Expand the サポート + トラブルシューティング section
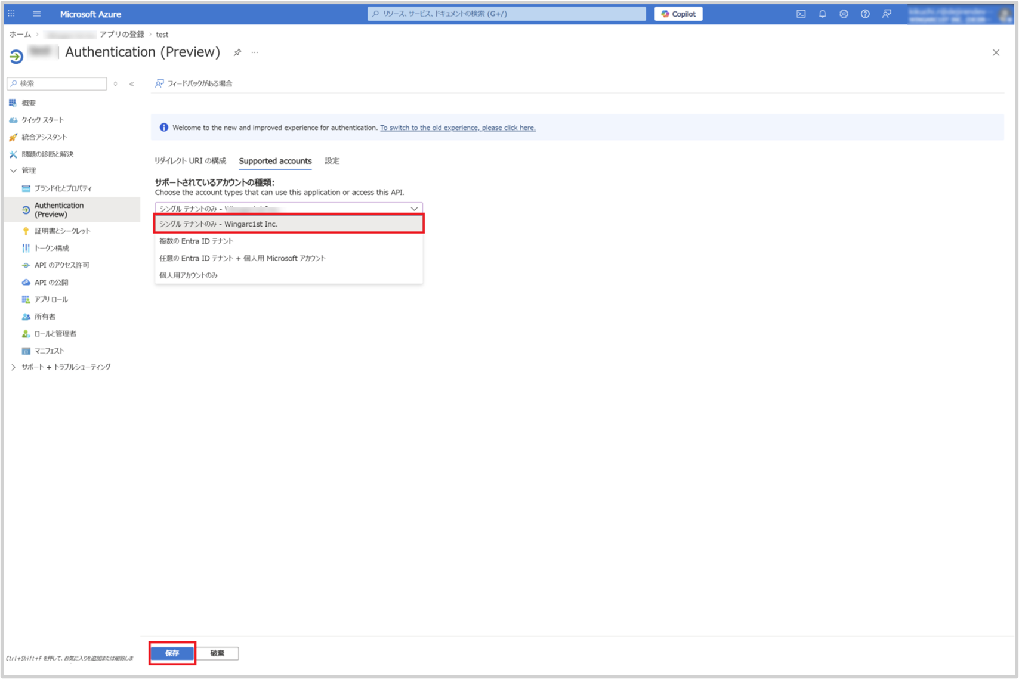1019x679 pixels. pyautogui.click(x=13, y=367)
